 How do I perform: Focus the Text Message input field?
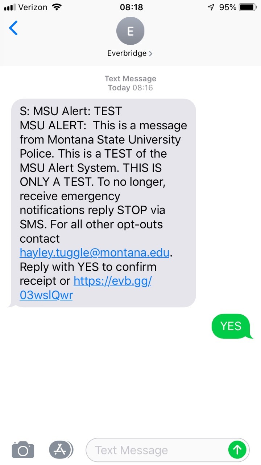point(156,450)
